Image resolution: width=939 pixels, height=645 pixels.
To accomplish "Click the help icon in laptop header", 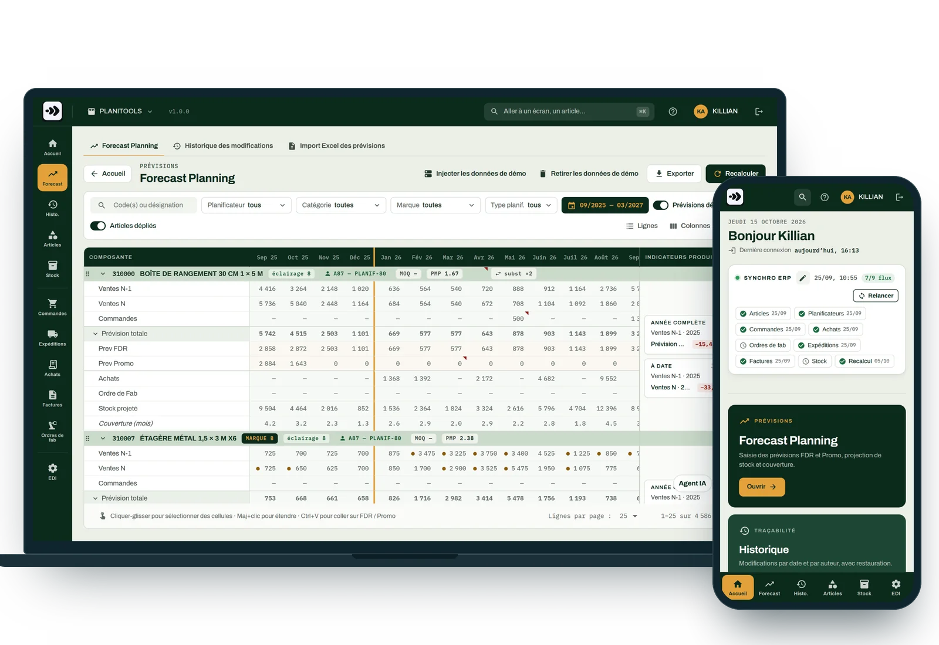I will point(673,111).
